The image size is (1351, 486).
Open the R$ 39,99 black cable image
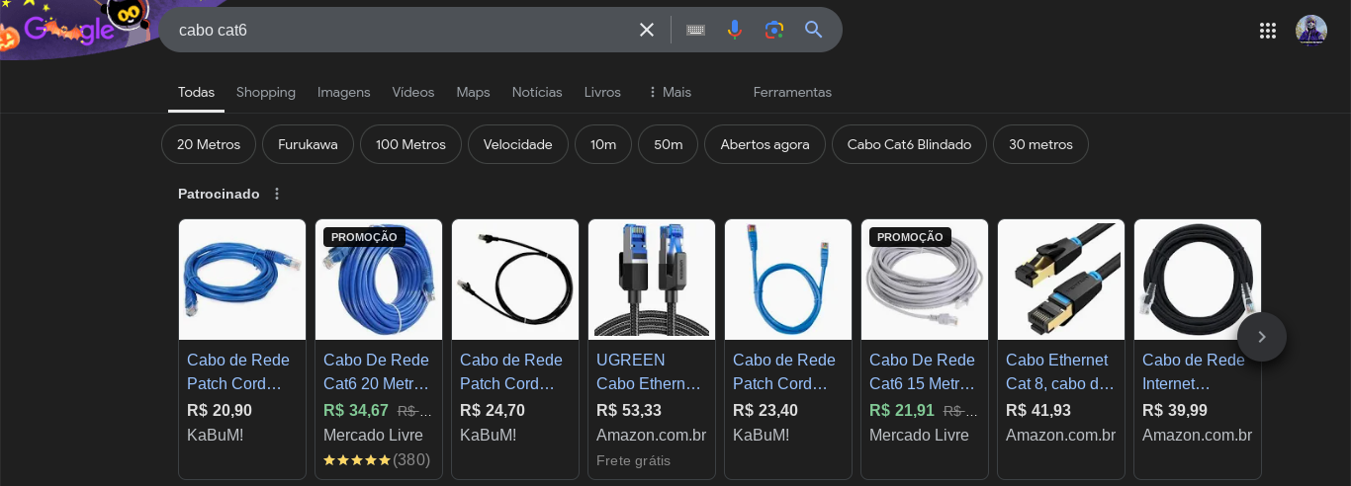point(1198,280)
